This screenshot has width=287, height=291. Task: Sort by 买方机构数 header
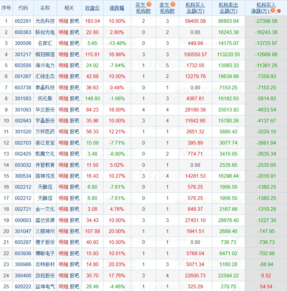tap(143, 8)
